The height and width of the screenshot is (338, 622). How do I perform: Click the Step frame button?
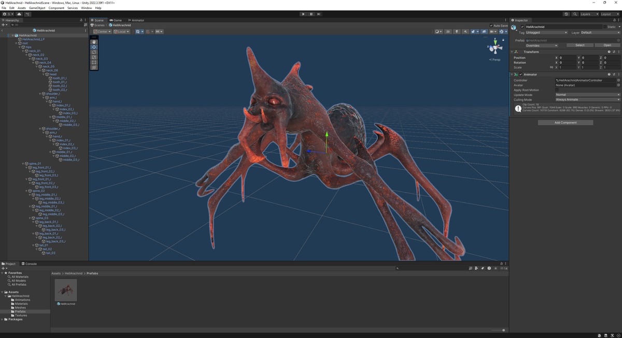(319, 14)
